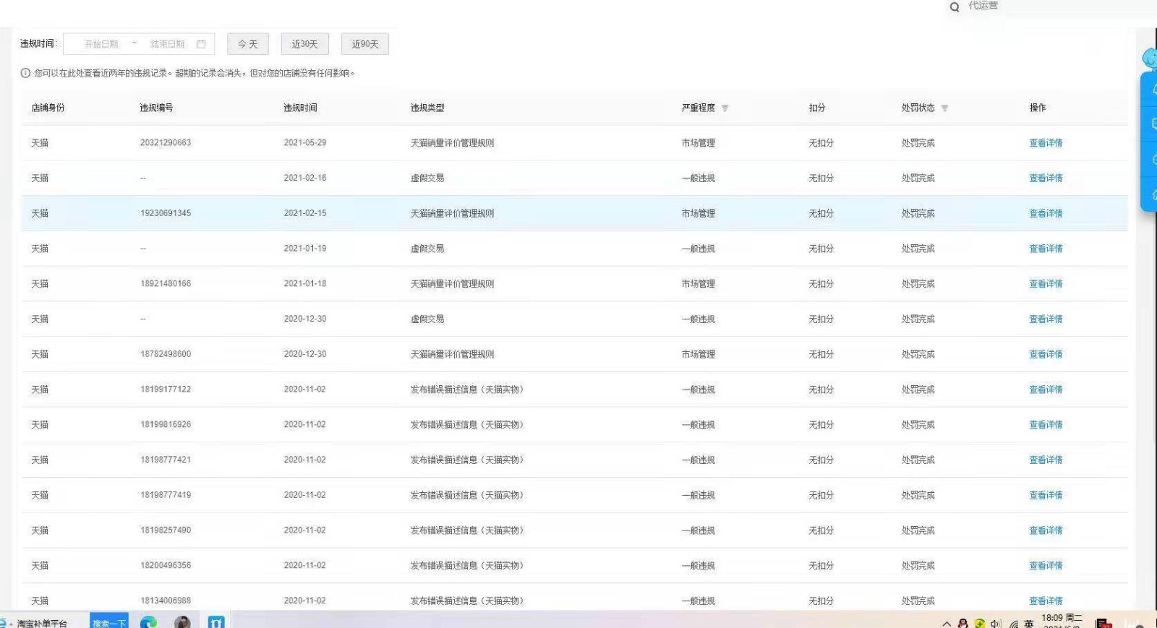View details for violation 18199816926
Viewport: 1157px width, 628px height.
[1046, 425]
